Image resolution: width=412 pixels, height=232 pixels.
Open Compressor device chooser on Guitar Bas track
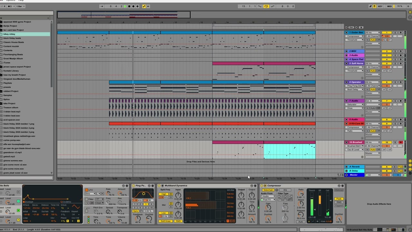click(354, 36)
